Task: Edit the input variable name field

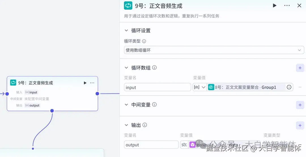Action: [158, 87]
